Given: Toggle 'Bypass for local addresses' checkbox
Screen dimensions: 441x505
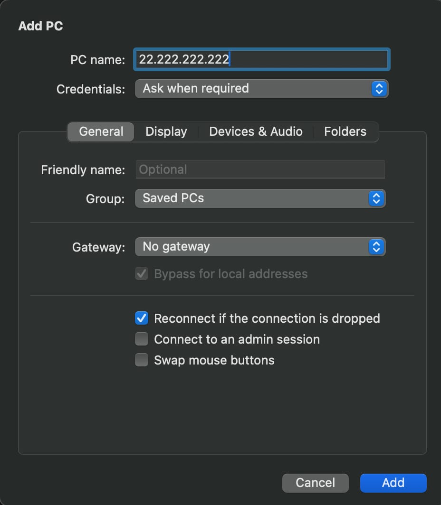Looking at the screenshot, I should click(142, 274).
